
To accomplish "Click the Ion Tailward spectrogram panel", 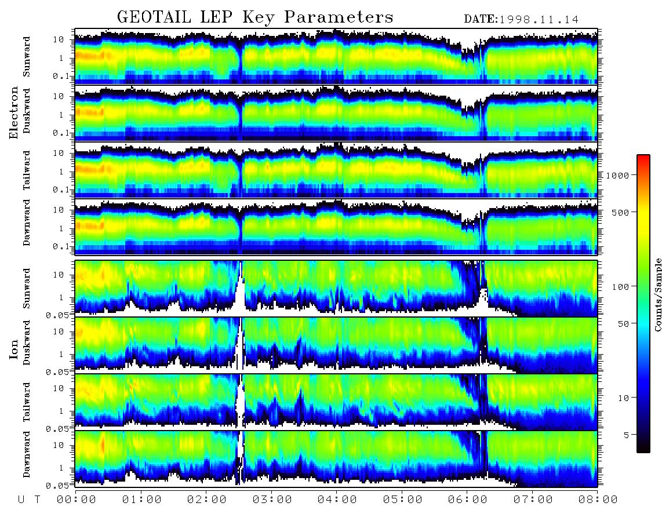I will (x=336, y=402).
